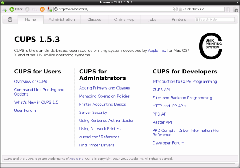Click the go arrow icon in address bar
The width and height of the screenshot is (240, 168).
click(174, 9)
